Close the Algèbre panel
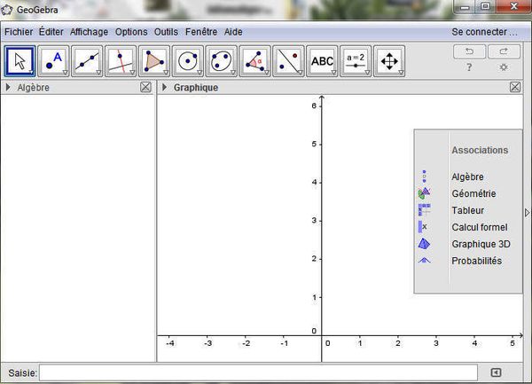 pyautogui.click(x=145, y=87)
